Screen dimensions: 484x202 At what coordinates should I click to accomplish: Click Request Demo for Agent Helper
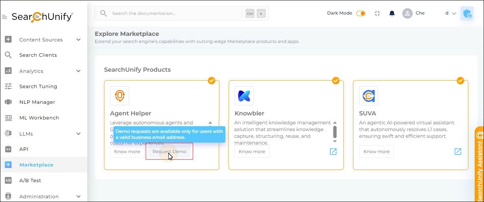(169, 152)
